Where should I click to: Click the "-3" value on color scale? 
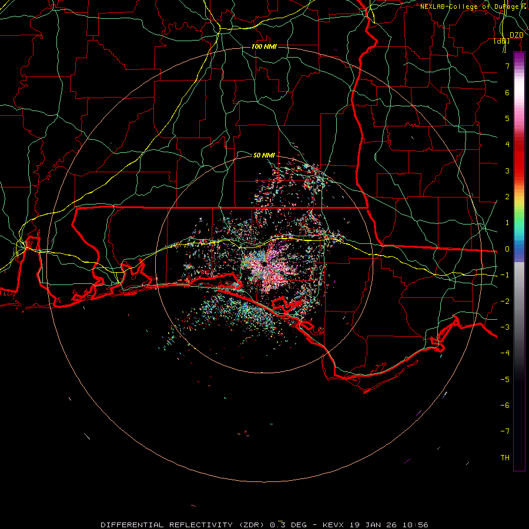(505, 327)
